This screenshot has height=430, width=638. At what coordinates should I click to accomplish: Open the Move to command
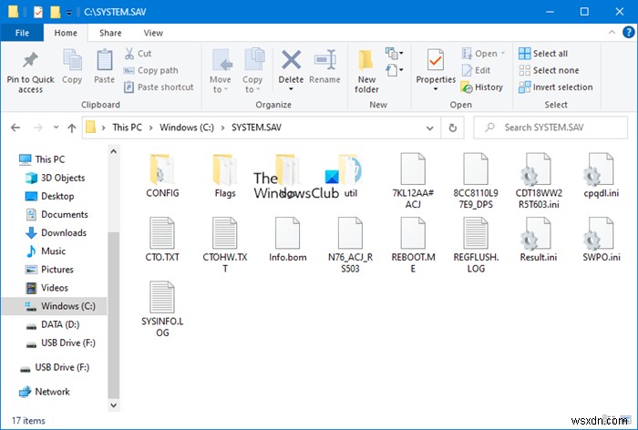tap(221, 71)
